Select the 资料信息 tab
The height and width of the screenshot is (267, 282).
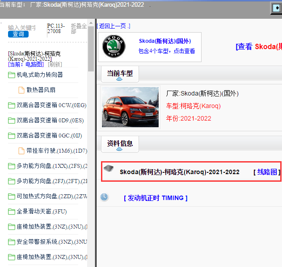point(120,144)
